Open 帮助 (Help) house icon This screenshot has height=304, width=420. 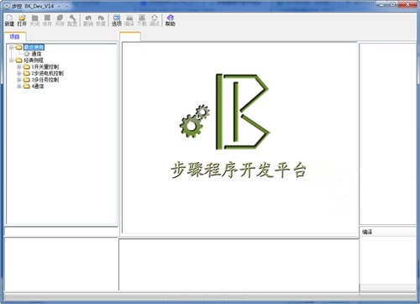[171, 20]
